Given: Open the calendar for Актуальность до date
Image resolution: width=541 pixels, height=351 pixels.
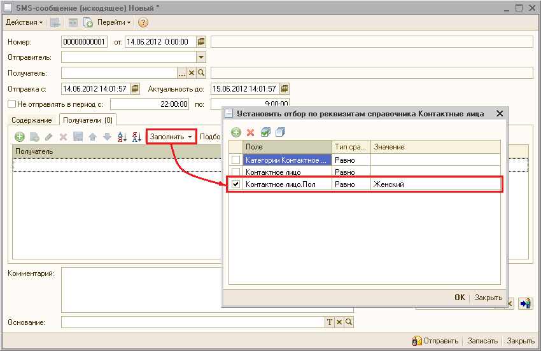Looking at the screenshot, I should pyautogui.click(x=285, y=88).
